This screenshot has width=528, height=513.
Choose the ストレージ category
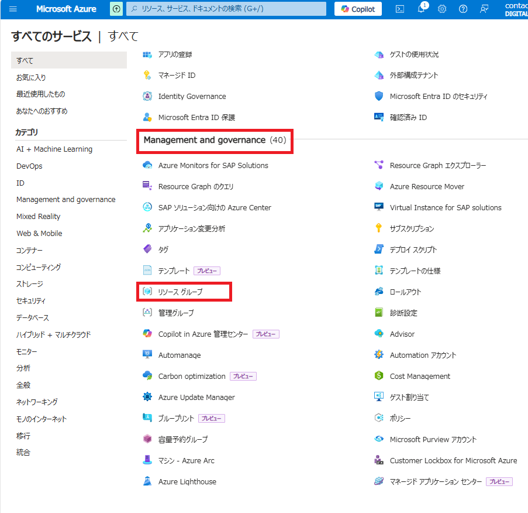coord(30,284)
